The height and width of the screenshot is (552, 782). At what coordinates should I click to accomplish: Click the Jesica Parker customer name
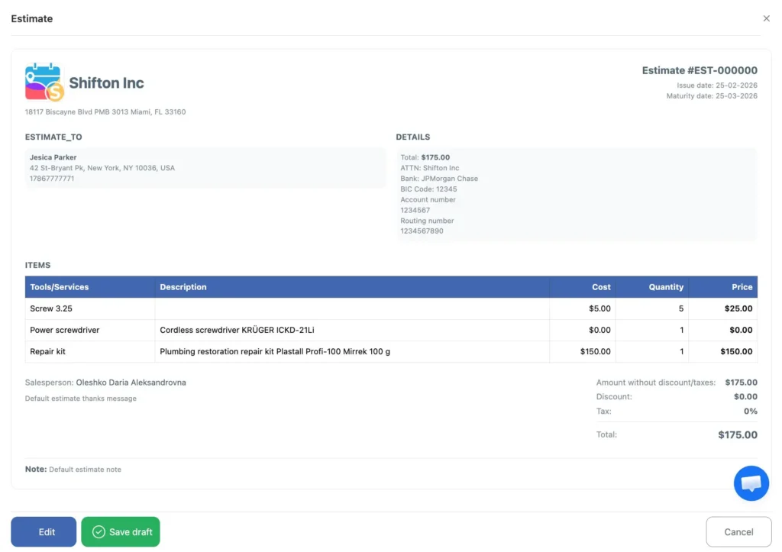click(x=53, y=157)
